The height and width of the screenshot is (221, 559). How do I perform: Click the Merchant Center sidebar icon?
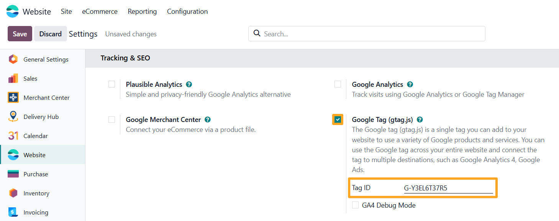coord(13,97)
